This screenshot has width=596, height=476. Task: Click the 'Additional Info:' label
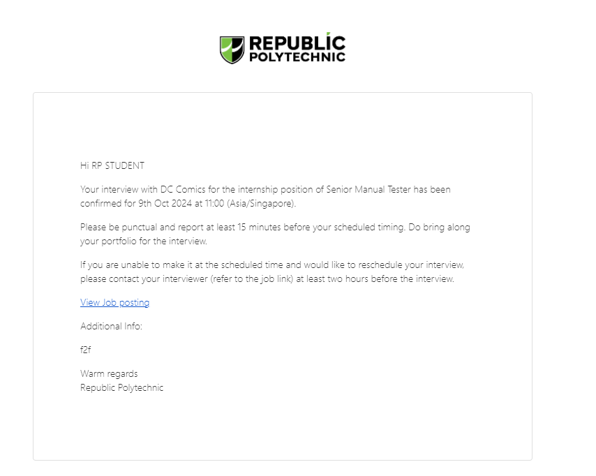pyautogui.click(x=111, y=326)
